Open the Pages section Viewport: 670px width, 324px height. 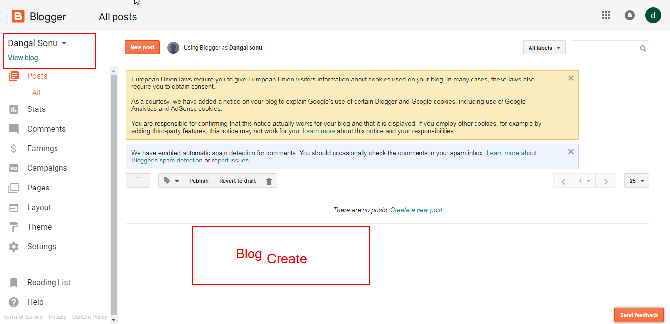pos(38,188)
